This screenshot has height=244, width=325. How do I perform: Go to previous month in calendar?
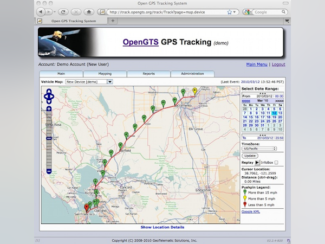click(246, 101)
